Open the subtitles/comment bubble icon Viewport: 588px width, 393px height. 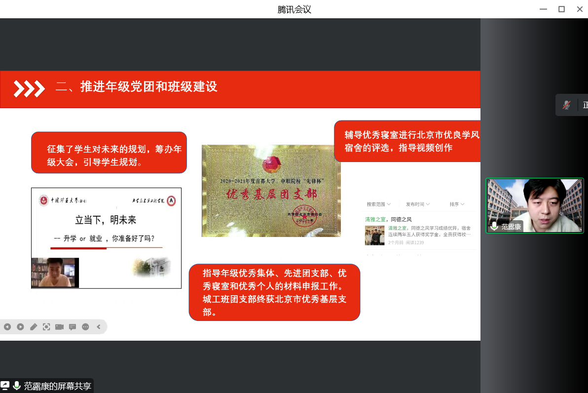tap(73, 327)
